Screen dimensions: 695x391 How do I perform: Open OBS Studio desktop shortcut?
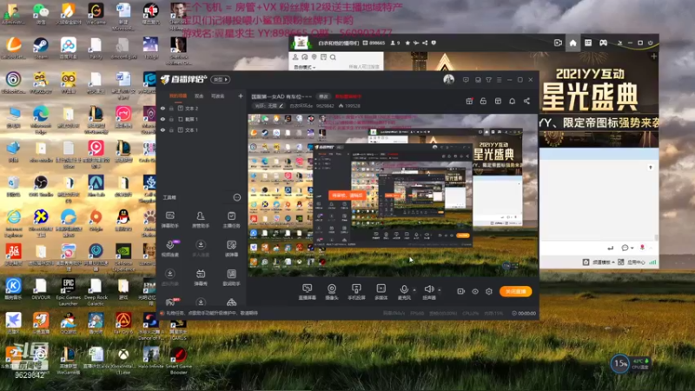tap(41, 186)
